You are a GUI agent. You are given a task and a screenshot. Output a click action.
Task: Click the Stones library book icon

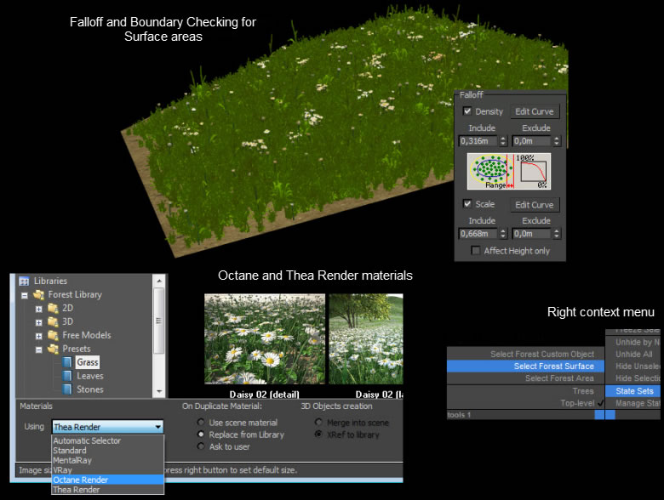click(67, 389)
